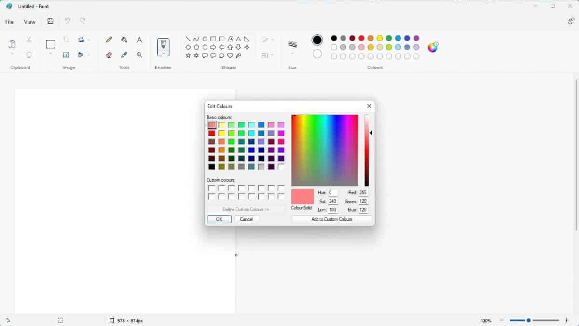Click the Crop icon
This screenshot has height=326, width=579.
(65, 39)
